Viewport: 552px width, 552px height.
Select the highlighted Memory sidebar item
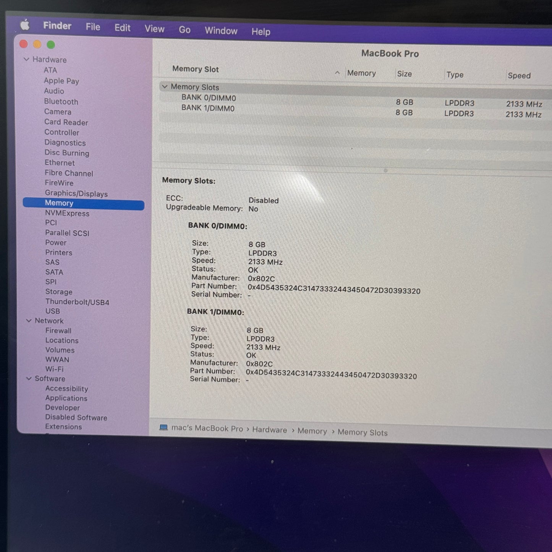pos(84,204)
